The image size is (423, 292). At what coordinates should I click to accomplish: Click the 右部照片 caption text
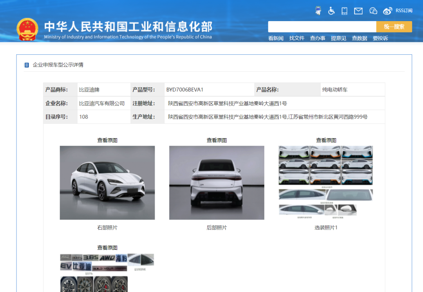[107, 227]
